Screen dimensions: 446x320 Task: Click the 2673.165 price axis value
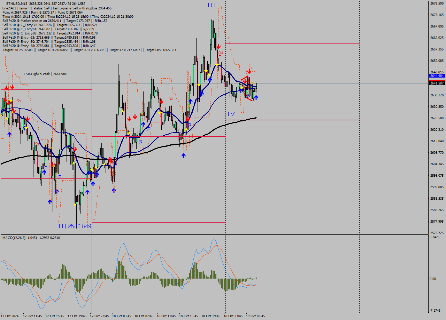(x=437, y=15)
